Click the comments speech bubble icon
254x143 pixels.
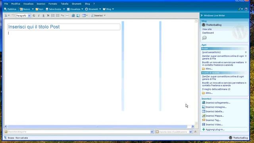click(x=204, y=38)
